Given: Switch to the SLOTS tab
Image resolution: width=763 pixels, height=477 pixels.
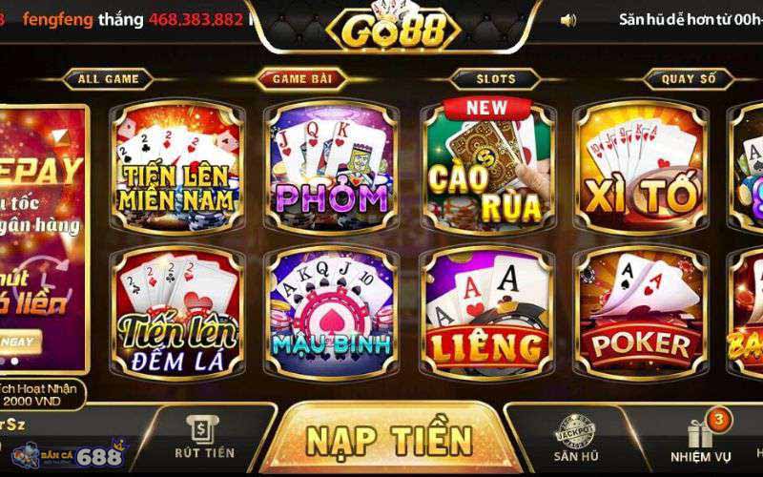Looking at the screenshot, I should [495, 79].
